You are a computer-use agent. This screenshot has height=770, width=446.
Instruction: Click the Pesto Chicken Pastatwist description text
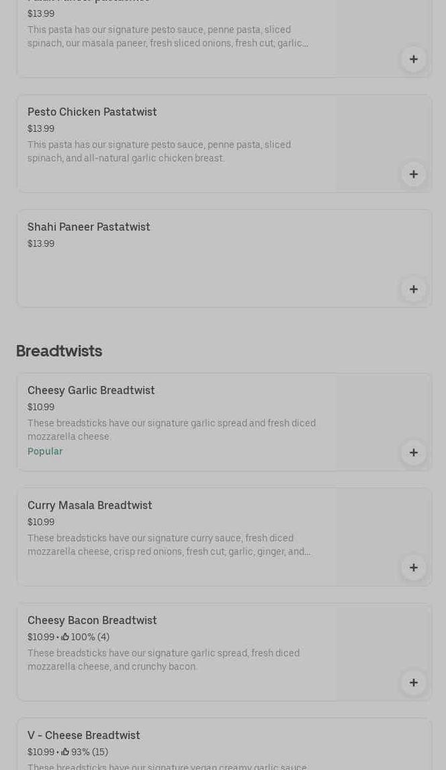[159, 151]
